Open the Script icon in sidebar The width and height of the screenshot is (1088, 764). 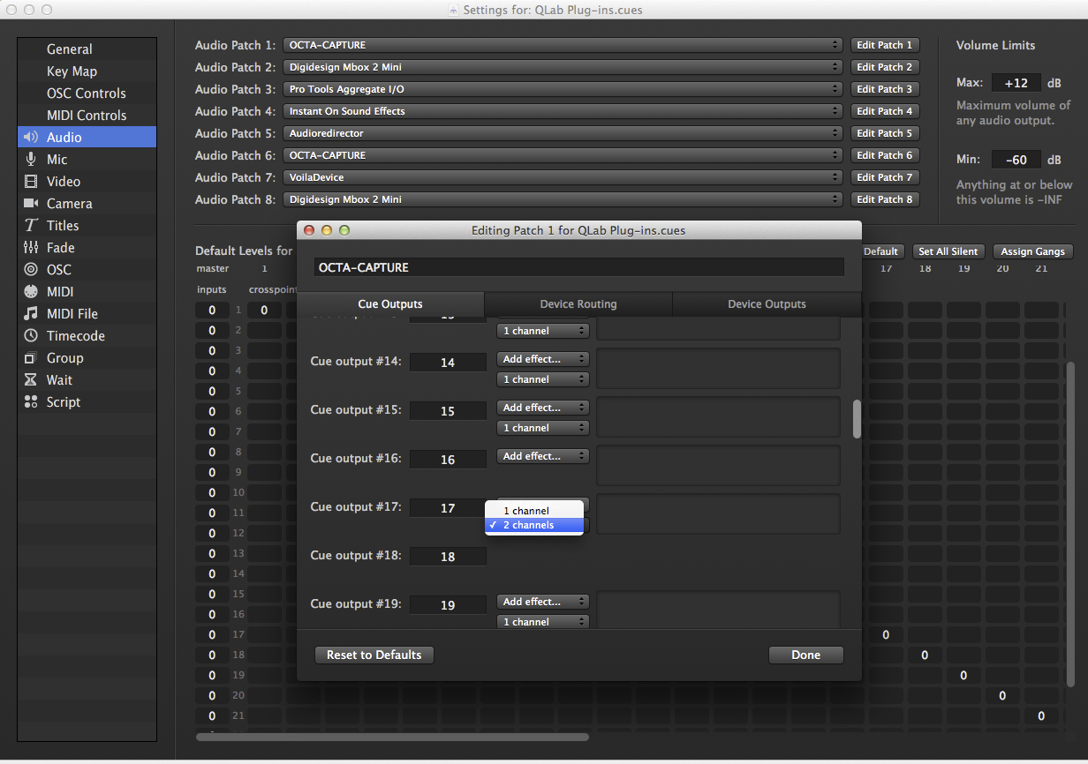click(31, 402)
